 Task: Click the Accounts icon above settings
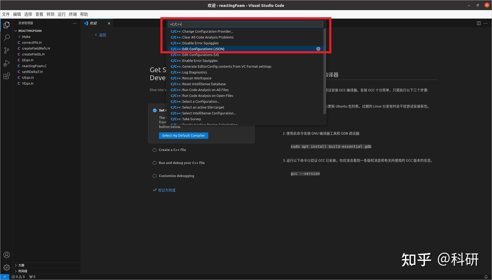pyautogui.click(x=7, y=255)
